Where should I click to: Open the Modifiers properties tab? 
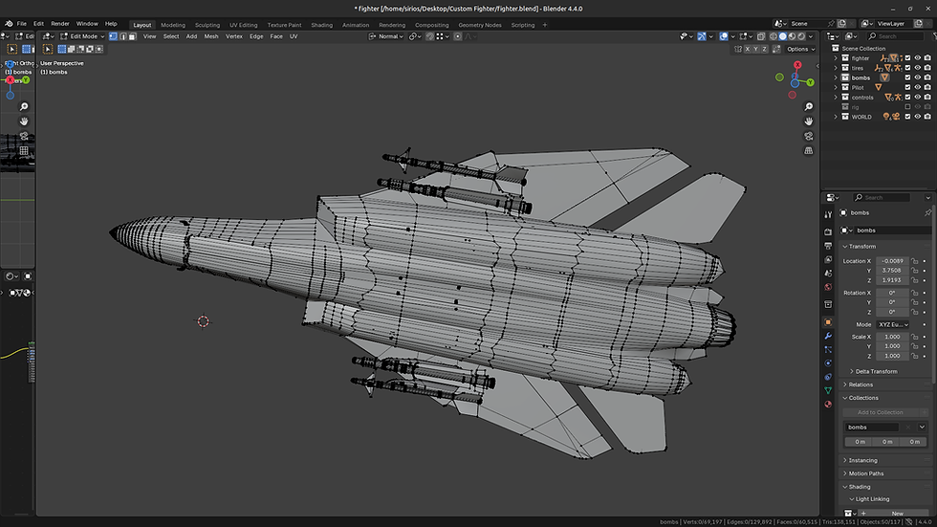pyautogui.click(x=828, y=336)
